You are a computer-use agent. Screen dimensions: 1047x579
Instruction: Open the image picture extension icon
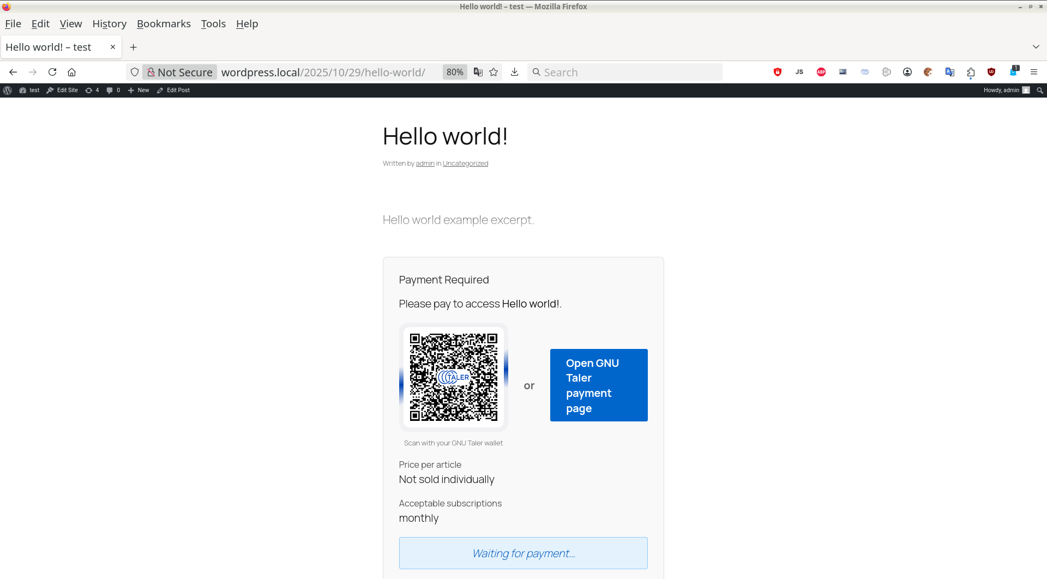(843, 72)
